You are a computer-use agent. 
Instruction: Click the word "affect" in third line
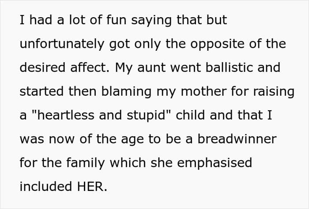[x=88, y=67]
